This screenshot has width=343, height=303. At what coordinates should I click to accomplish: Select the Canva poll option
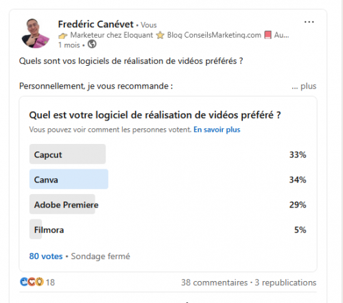click(168, 179)
